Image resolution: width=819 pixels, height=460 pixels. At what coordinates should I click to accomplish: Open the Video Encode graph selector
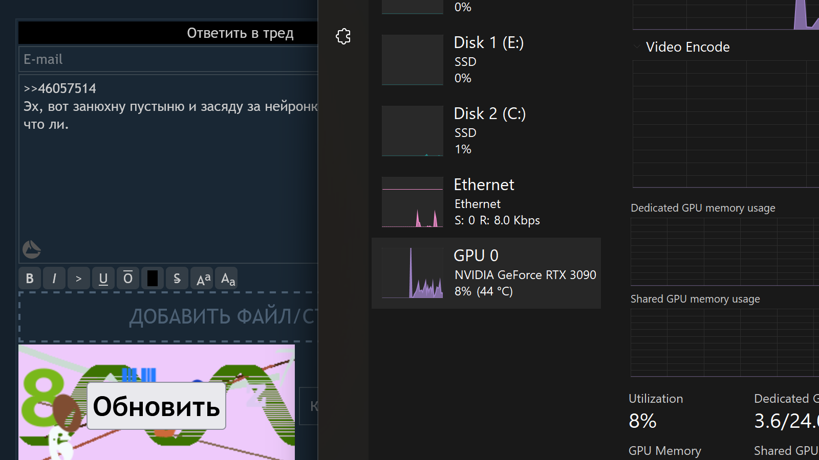(x=687, y=47)
